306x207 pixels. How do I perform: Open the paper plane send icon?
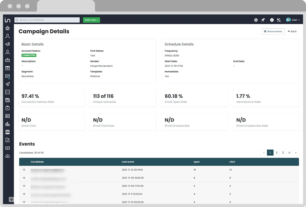tap(8, 84)
